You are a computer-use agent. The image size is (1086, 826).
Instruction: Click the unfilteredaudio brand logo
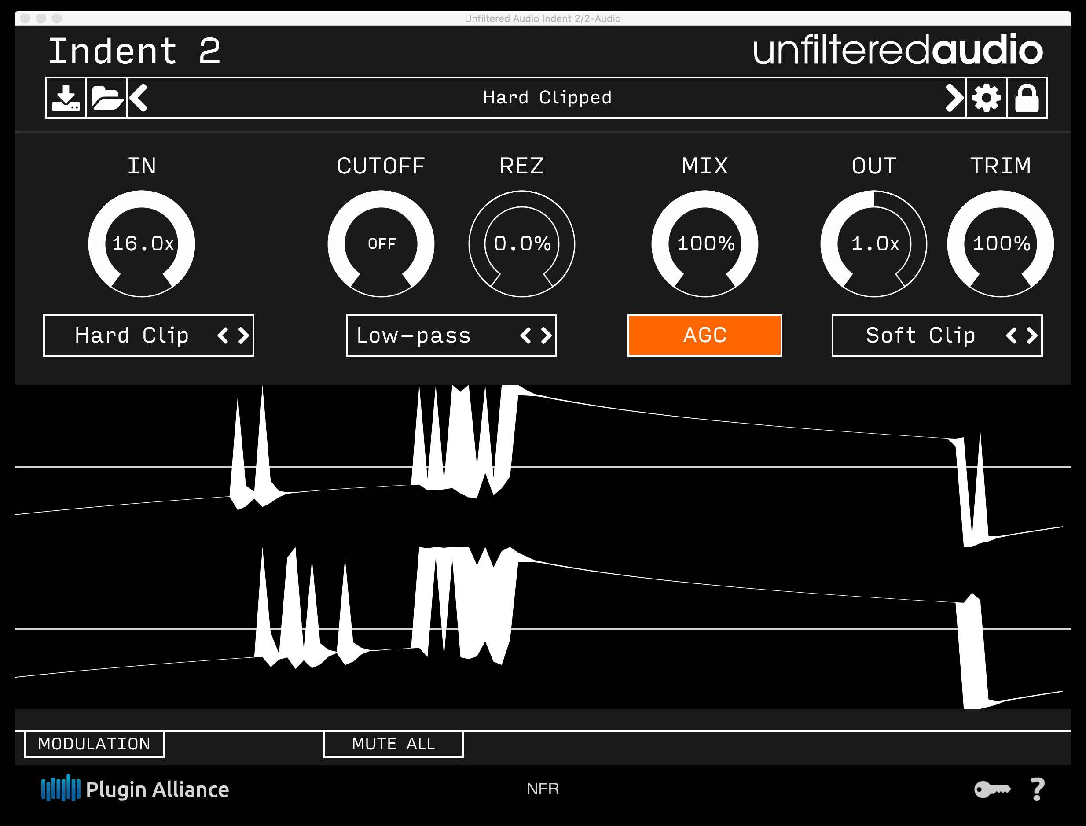point(898,50)
